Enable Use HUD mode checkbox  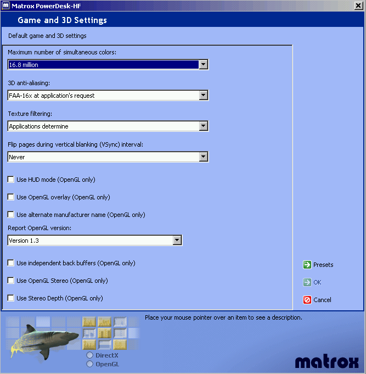(x=11, y=180)
